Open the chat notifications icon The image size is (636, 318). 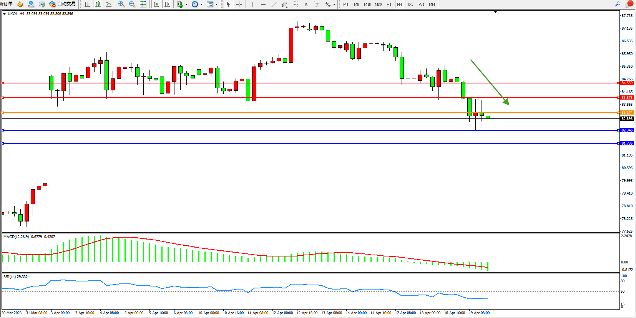point(629,4)
